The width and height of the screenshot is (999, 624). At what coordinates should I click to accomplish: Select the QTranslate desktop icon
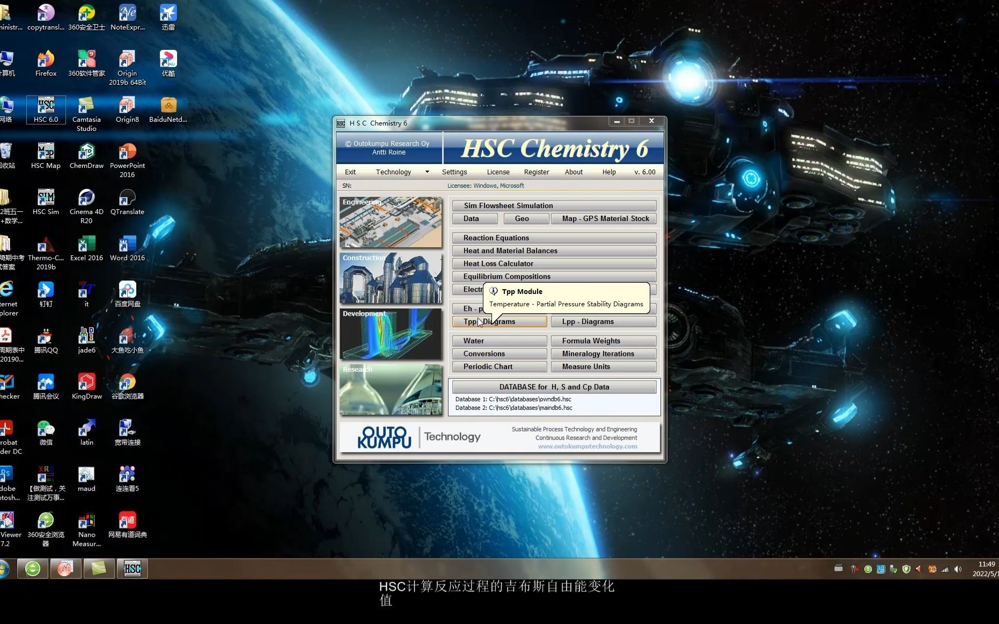(x=127, y=202)
